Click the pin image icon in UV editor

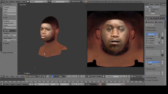coord(129,77)
